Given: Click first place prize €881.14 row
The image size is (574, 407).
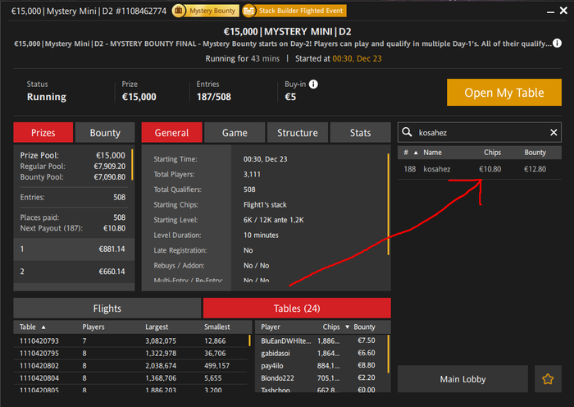Looking at the screenshot, I should [x=74, y=249].
